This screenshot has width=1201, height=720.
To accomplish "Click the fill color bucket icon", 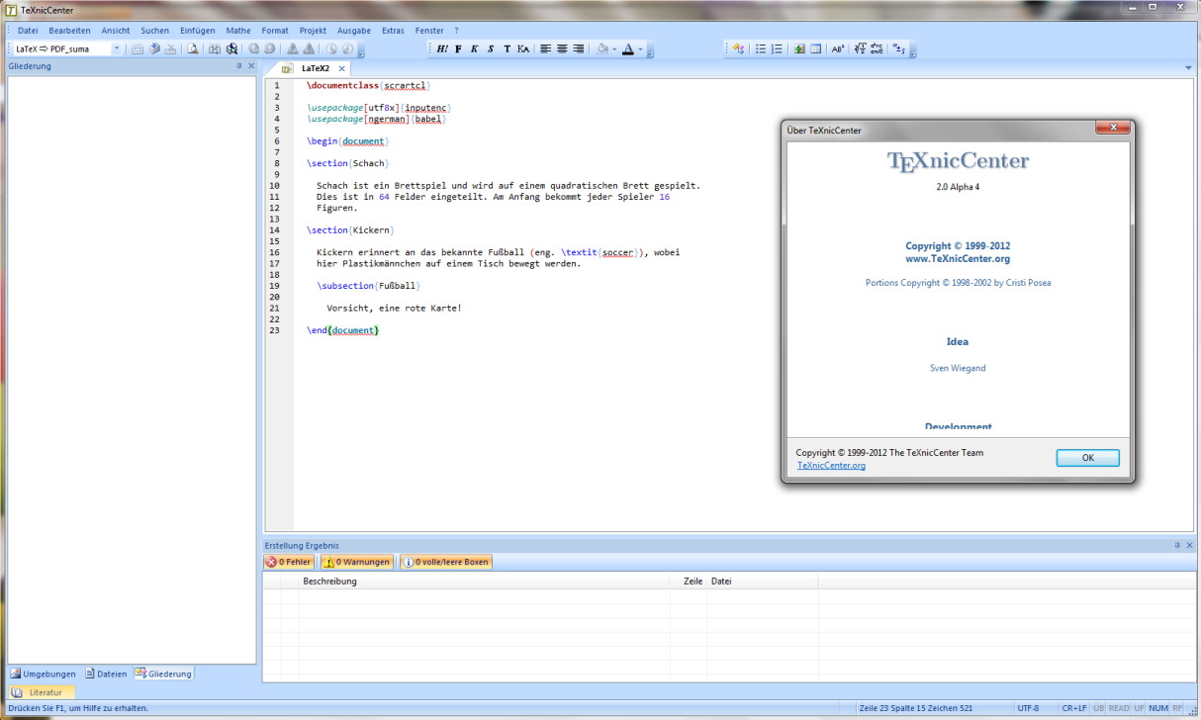I will tap(602, 48).
